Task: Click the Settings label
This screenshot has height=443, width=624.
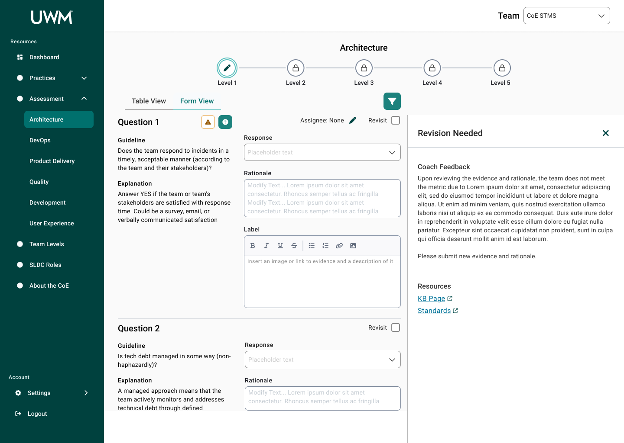Action: pos(39,393)
